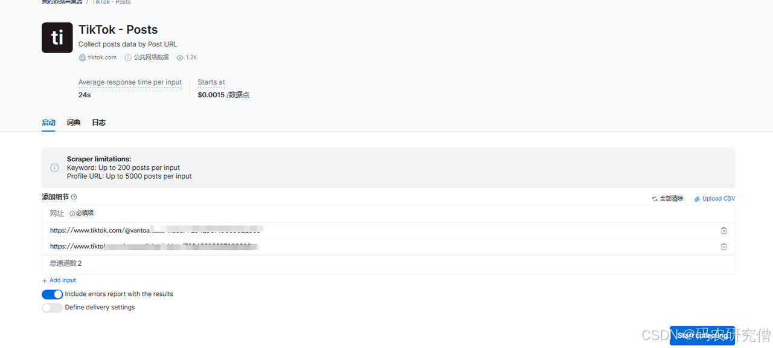
Task: Click the Average response time per input label
Action: point(130,82)
